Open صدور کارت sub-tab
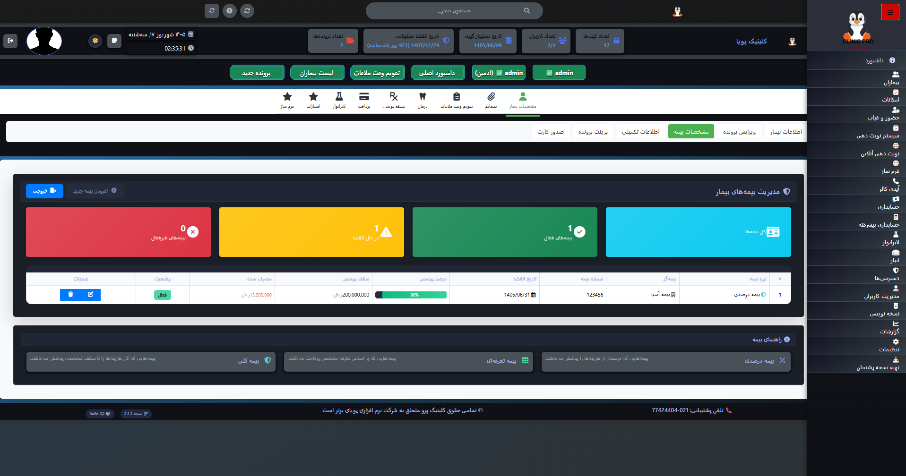 [551, 132]
